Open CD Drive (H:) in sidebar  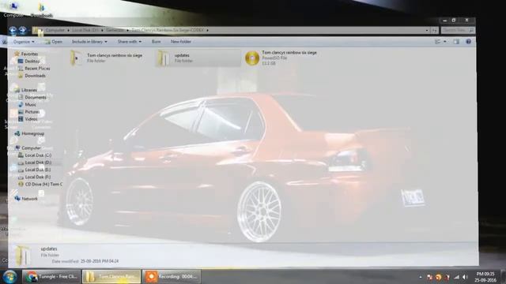43,184
